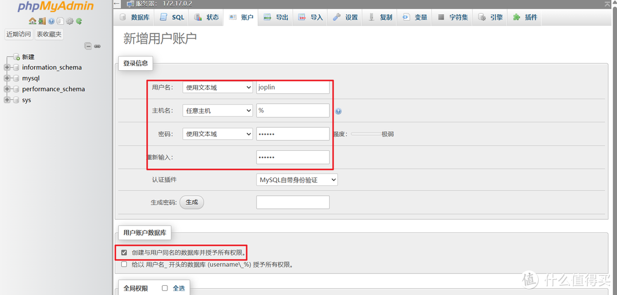Uncheck create database with same name checkbox
Image resolution: width=617 pixels, height=295 pixels.
124,252
